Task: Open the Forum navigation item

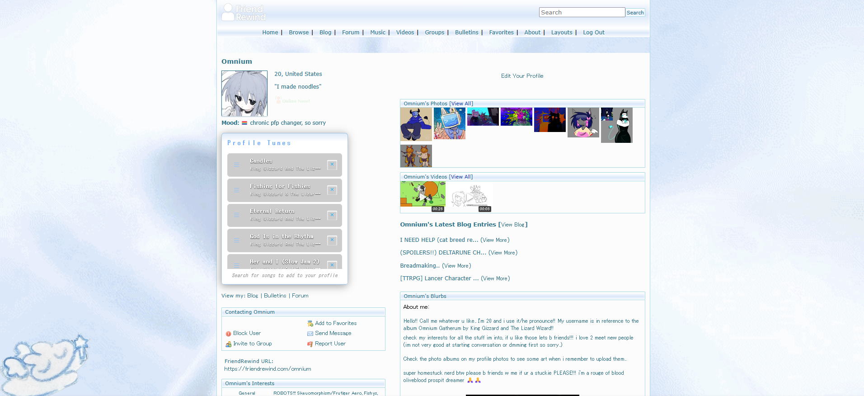Action: [x=351, y=33]
